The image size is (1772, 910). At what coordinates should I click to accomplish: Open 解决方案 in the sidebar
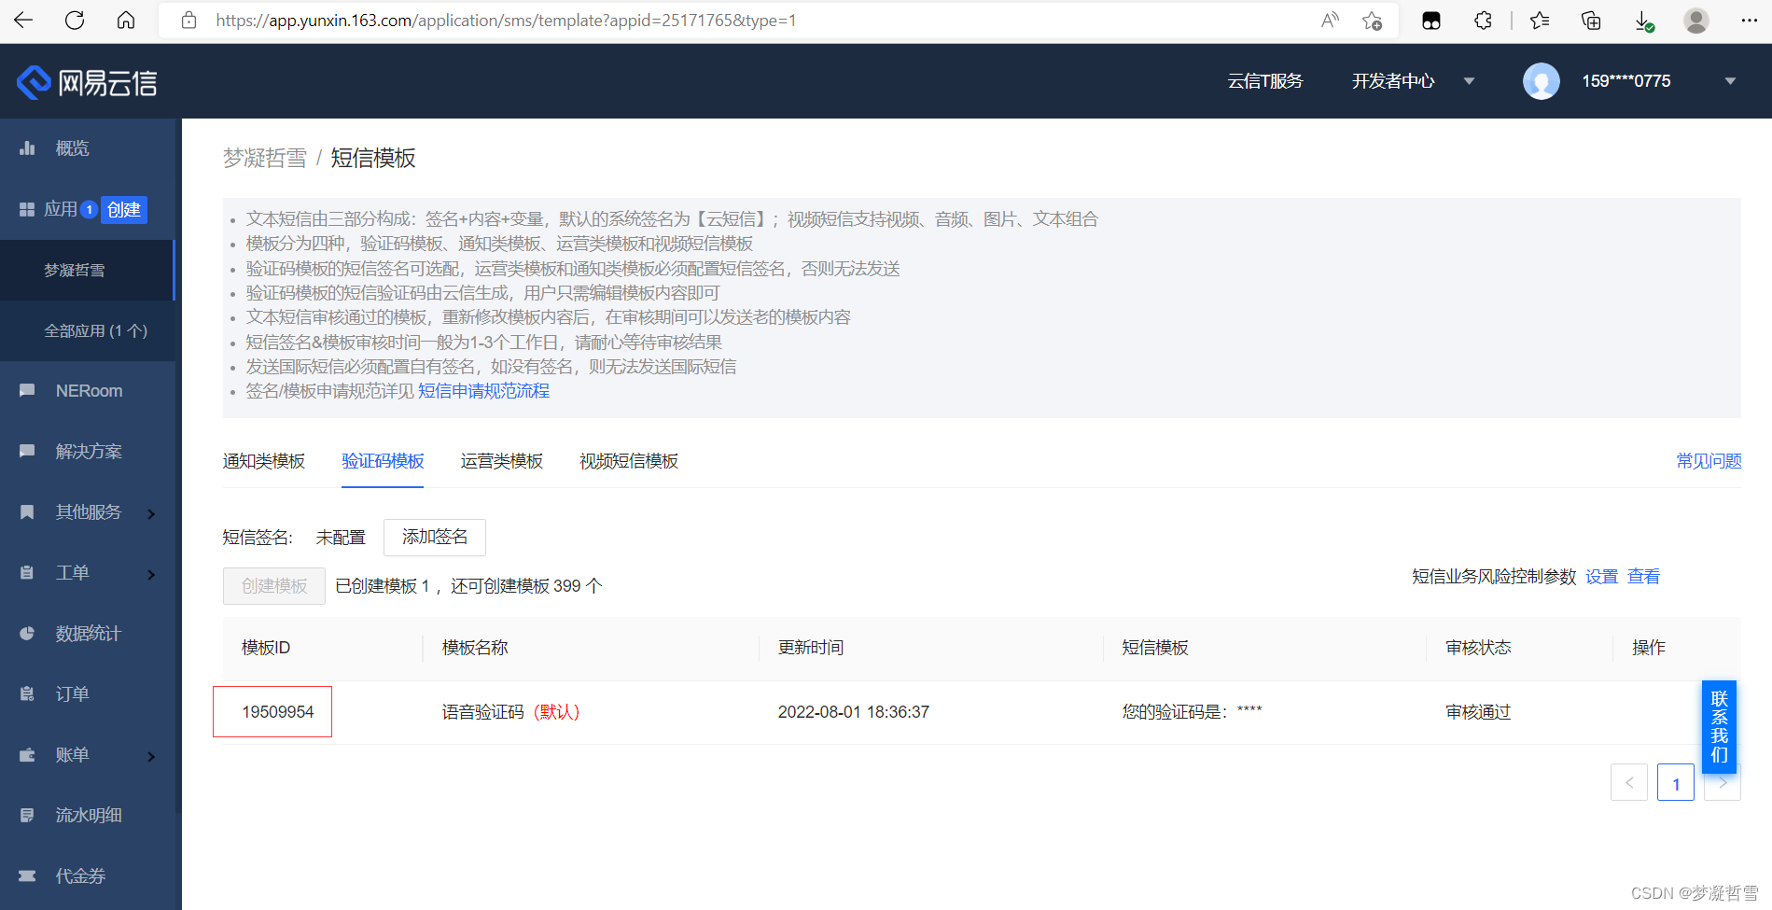(89, 452)
